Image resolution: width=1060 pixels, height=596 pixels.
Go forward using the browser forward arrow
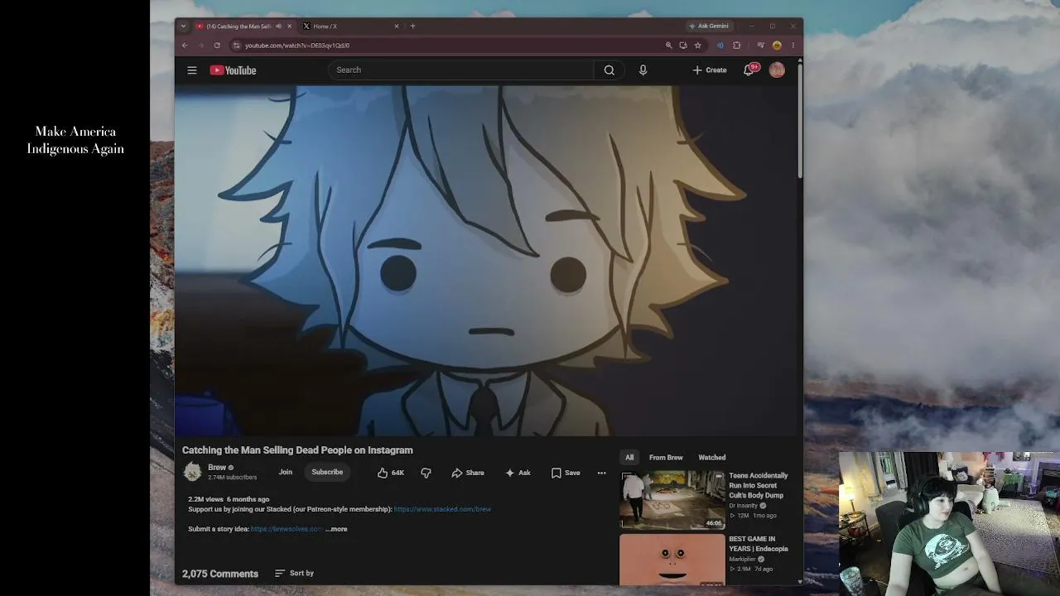pyautogui.click(x=200, y=46)
